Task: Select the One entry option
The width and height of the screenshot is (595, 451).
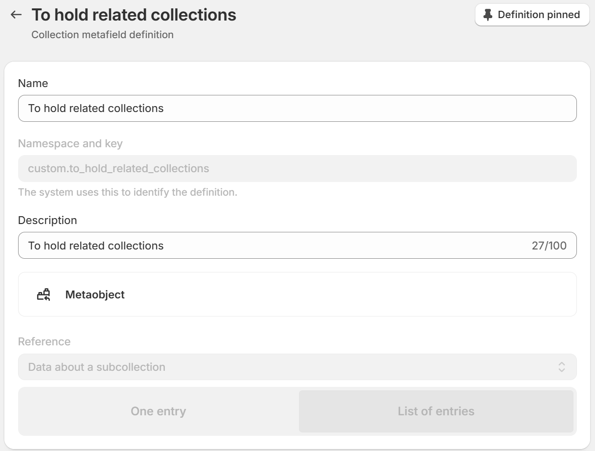Action: (159, 411)
